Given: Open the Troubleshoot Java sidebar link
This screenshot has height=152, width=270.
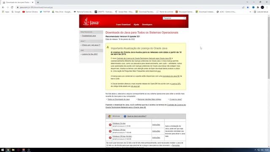Looking at the screenshot, I should tap(89, 36).
